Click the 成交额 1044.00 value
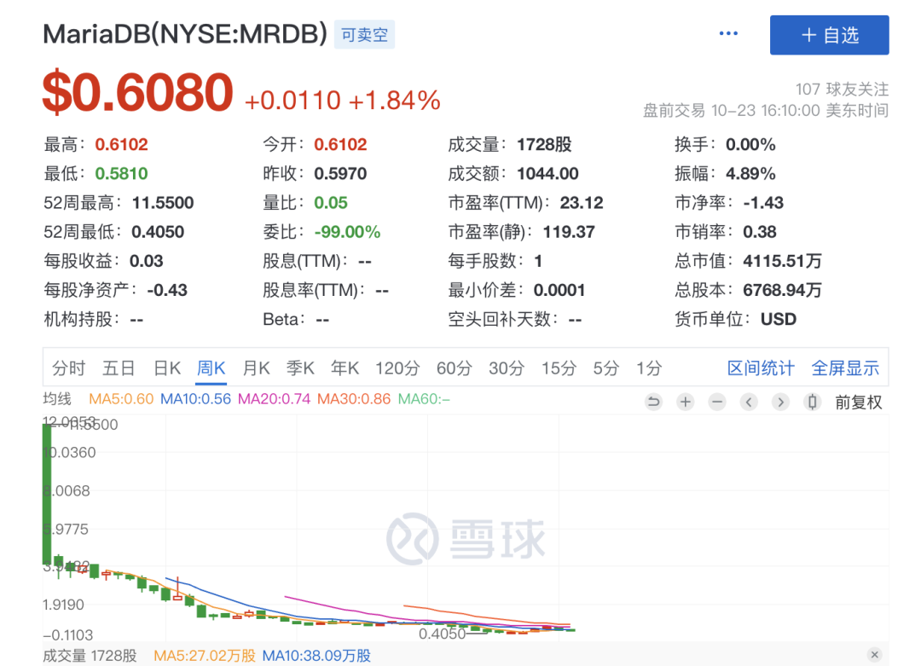921x666 pixels. (x=547, y=174)
